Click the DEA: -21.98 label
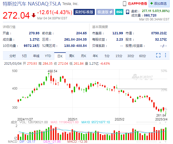173x144 pixels. 52,142
